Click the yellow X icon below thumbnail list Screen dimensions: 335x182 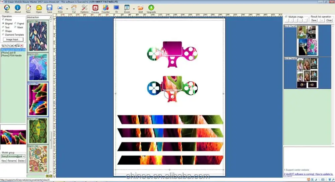point(51,176)
